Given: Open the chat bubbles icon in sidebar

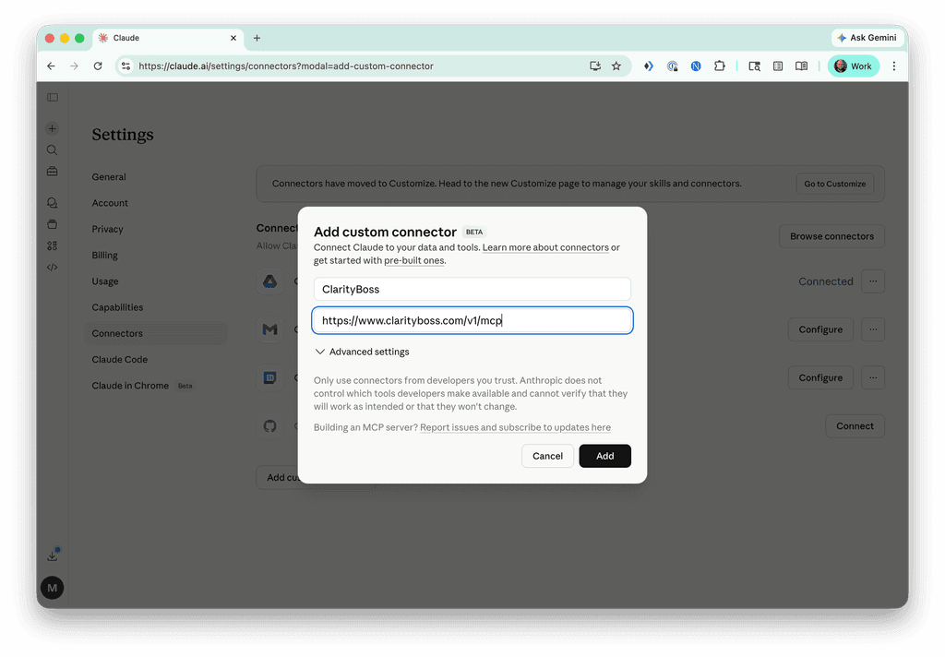Looking at the screenshot, I should point(53,202).
